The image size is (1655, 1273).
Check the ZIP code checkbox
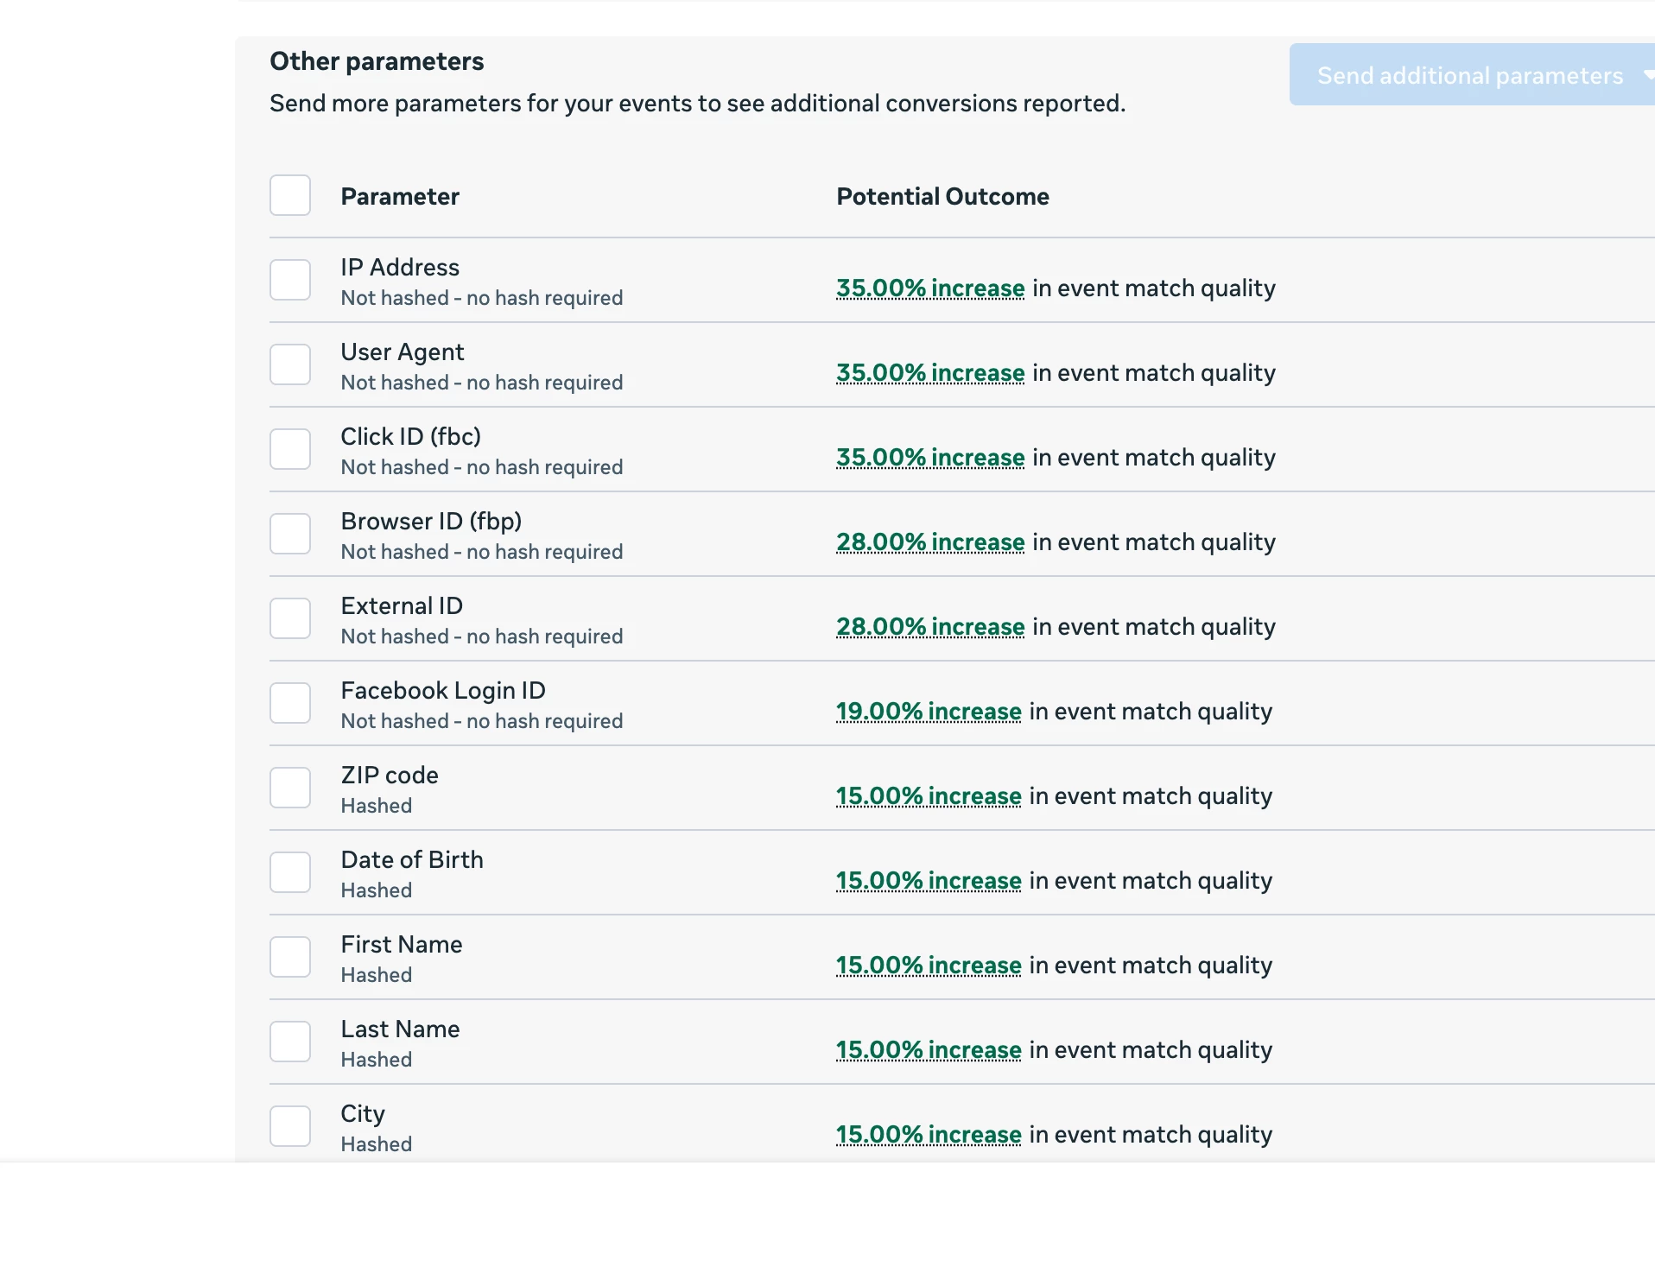[x=290, y=788]
